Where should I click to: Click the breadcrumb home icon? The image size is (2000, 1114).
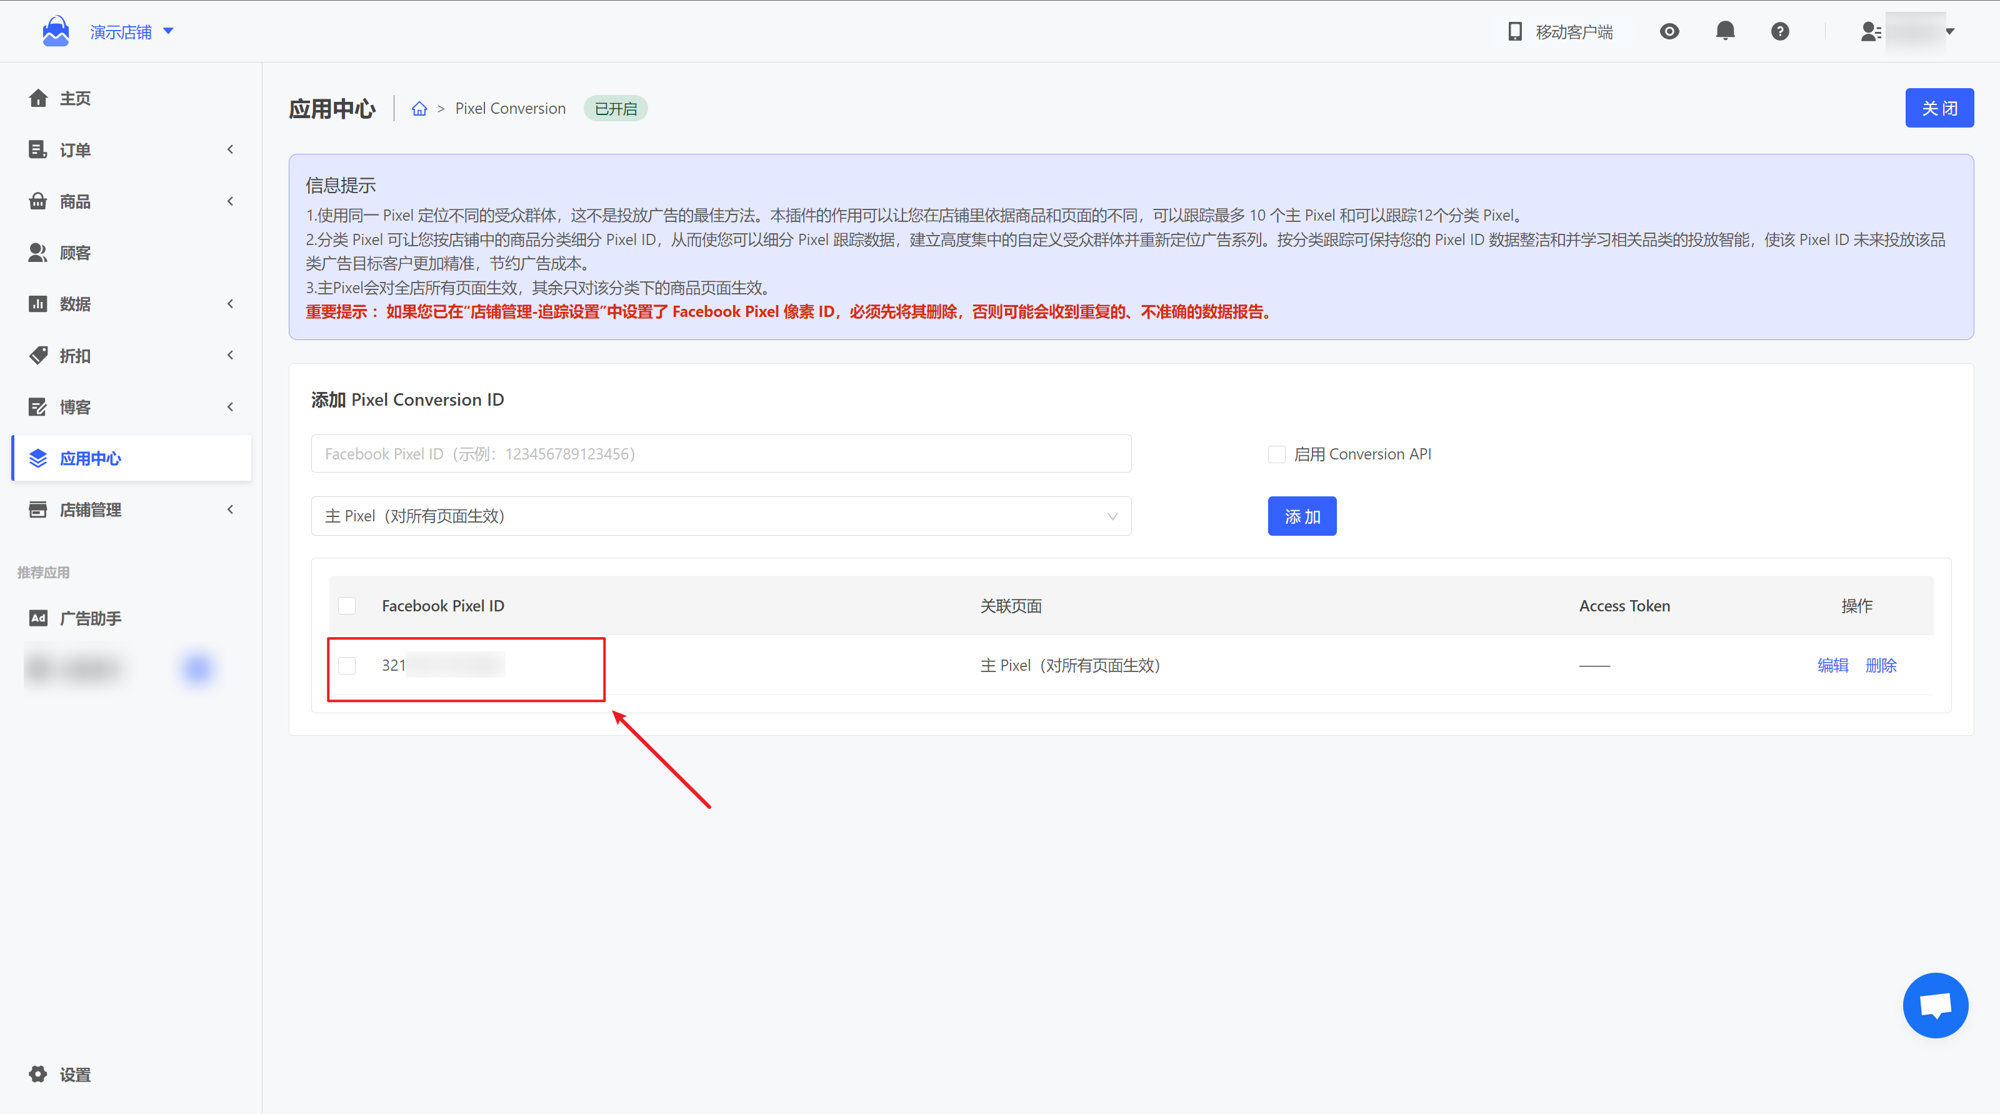click(x=419, y=109)
